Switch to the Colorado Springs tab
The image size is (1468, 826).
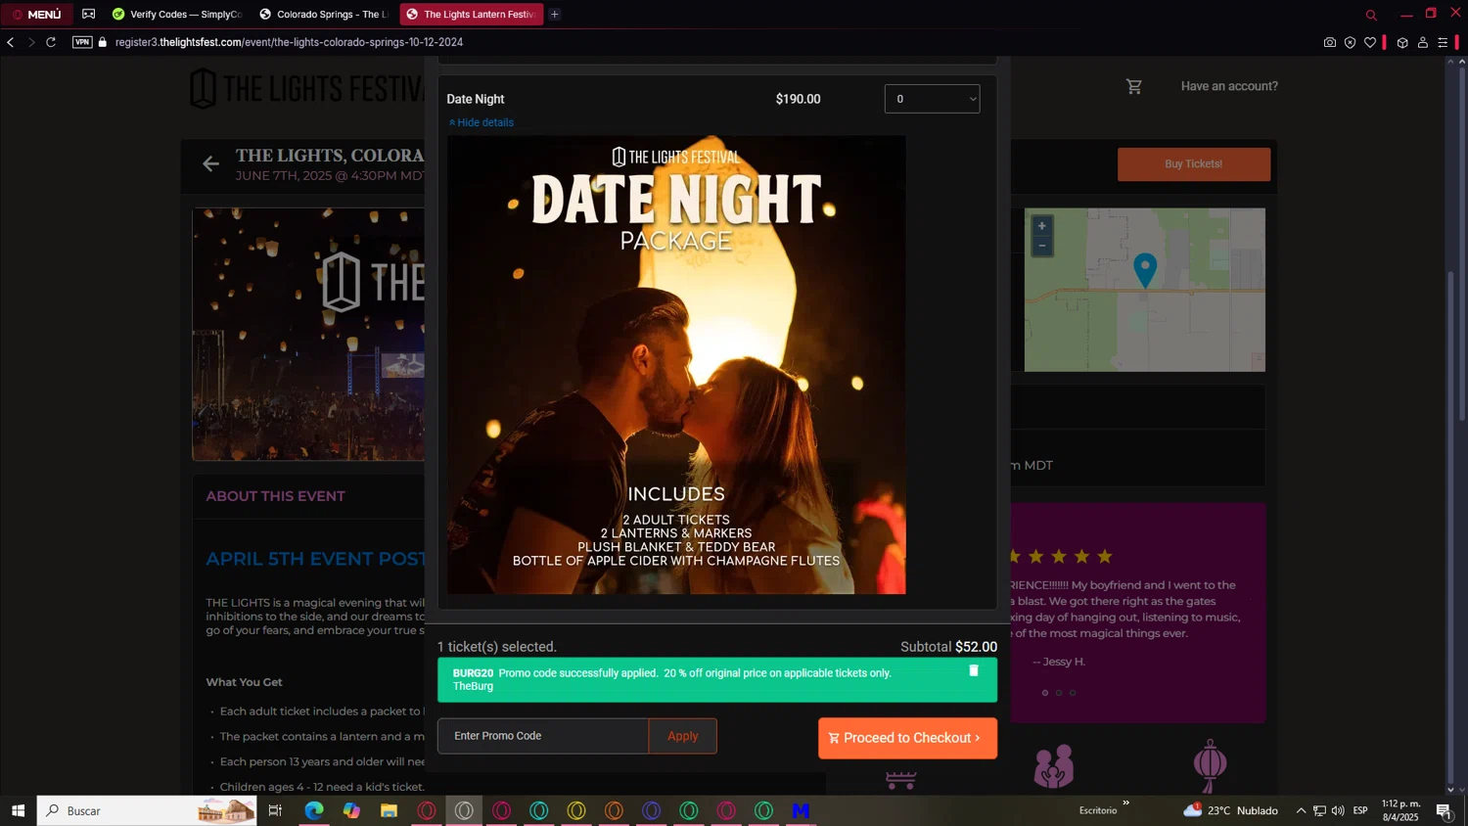[x=323, y=15]
